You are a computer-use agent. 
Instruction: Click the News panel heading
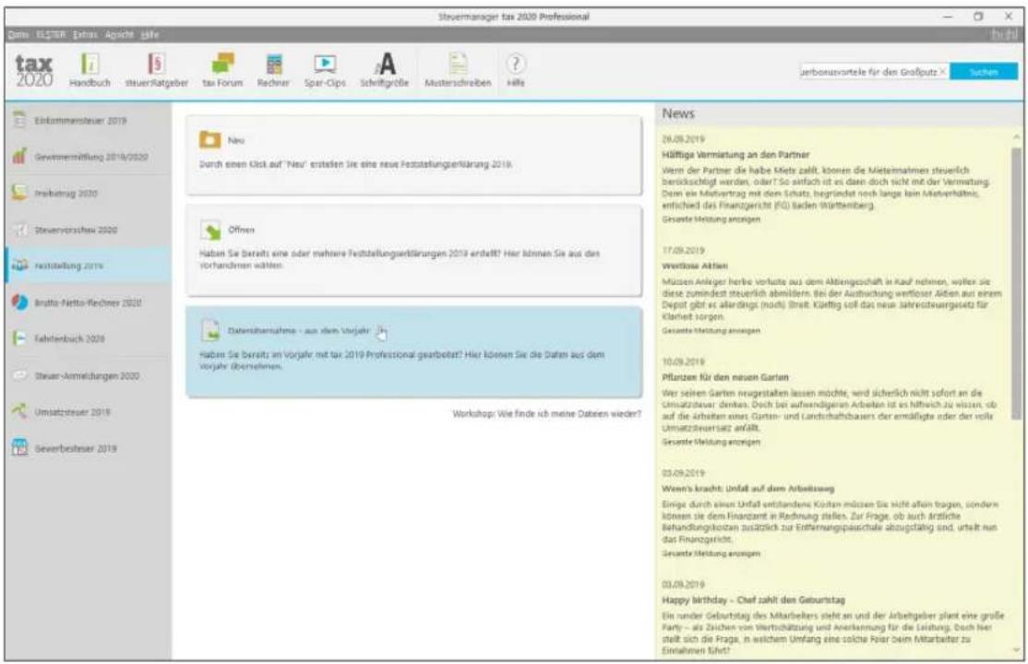[678, 113]
